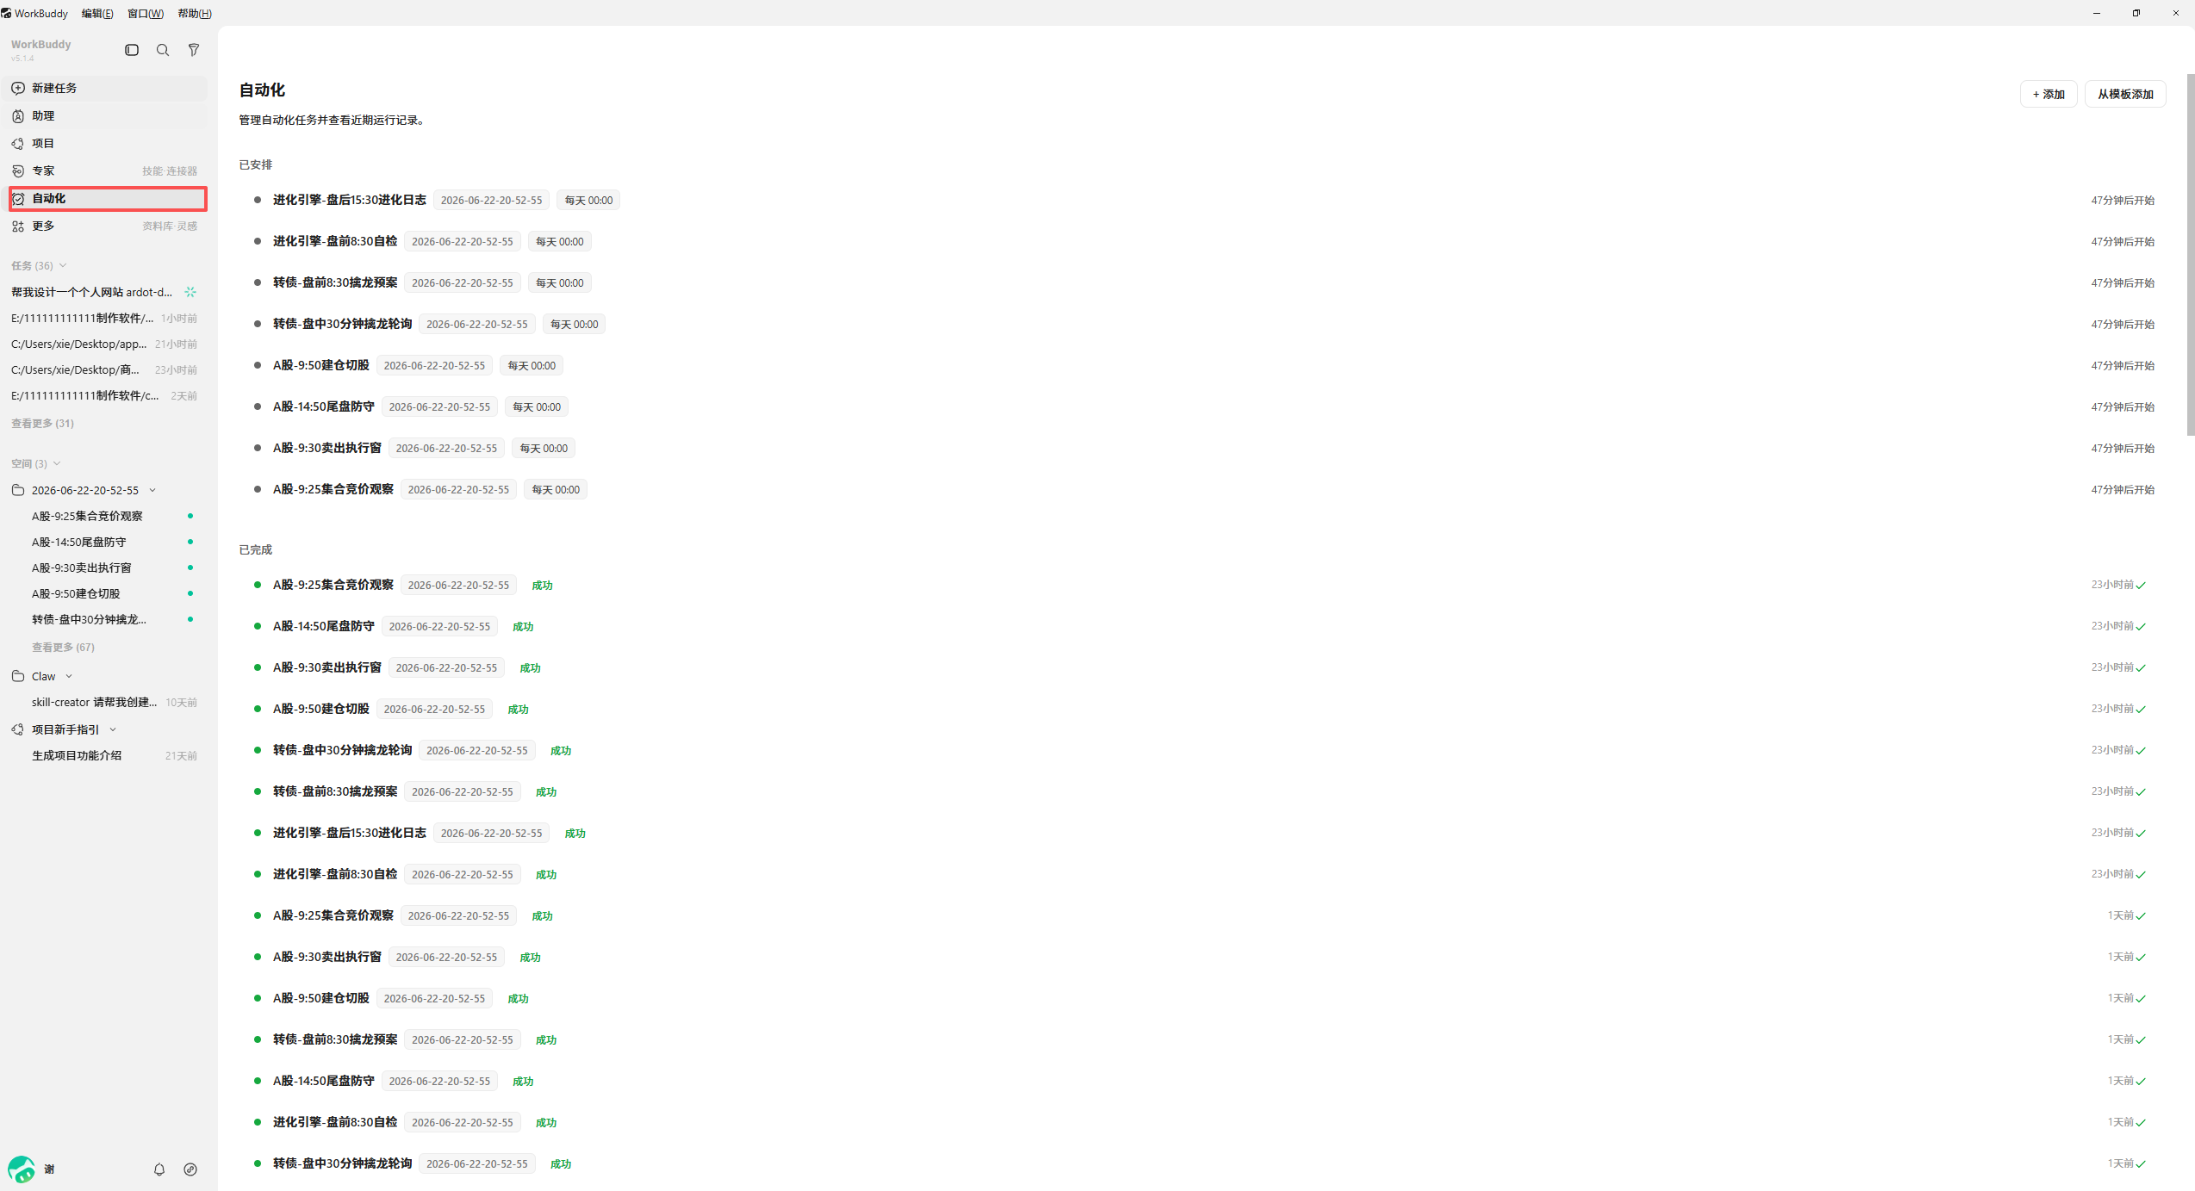Viewport: 2195px width, 1191px height.
Task: Click the 助理 icon in sidebar
Action: (x=18, y=115)
